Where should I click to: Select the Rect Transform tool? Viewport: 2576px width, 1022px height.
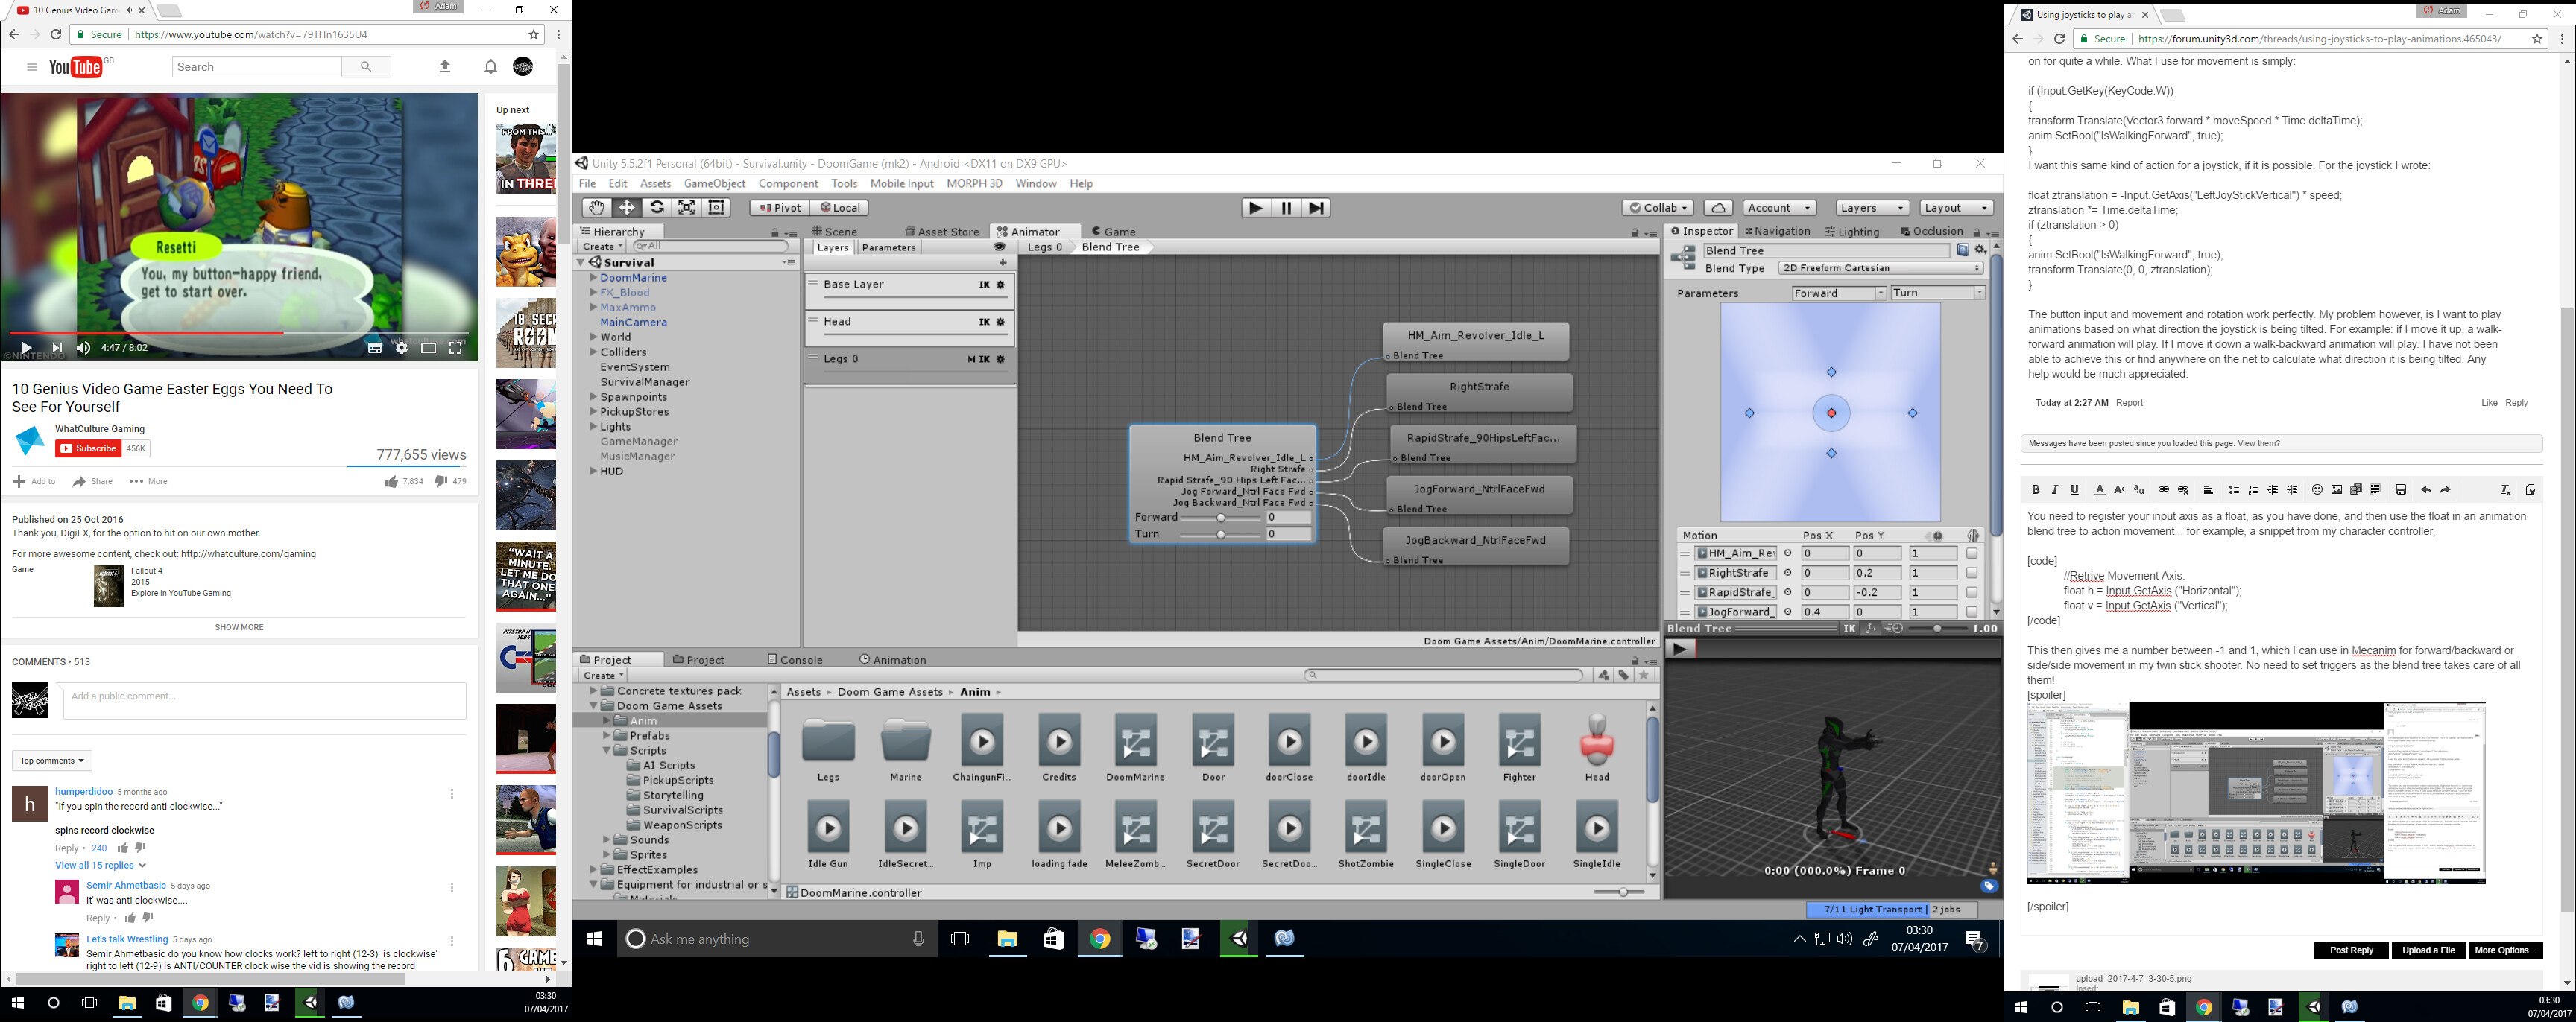point(717,208)
